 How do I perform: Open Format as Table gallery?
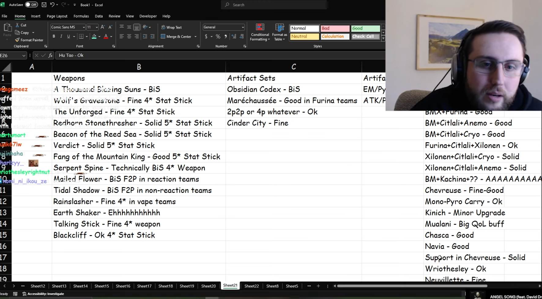[x=280, y=32]
